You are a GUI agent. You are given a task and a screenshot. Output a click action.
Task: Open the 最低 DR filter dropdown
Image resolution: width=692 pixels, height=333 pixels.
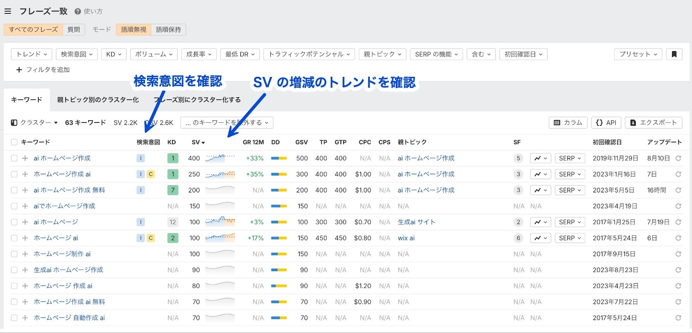[240, 54]
